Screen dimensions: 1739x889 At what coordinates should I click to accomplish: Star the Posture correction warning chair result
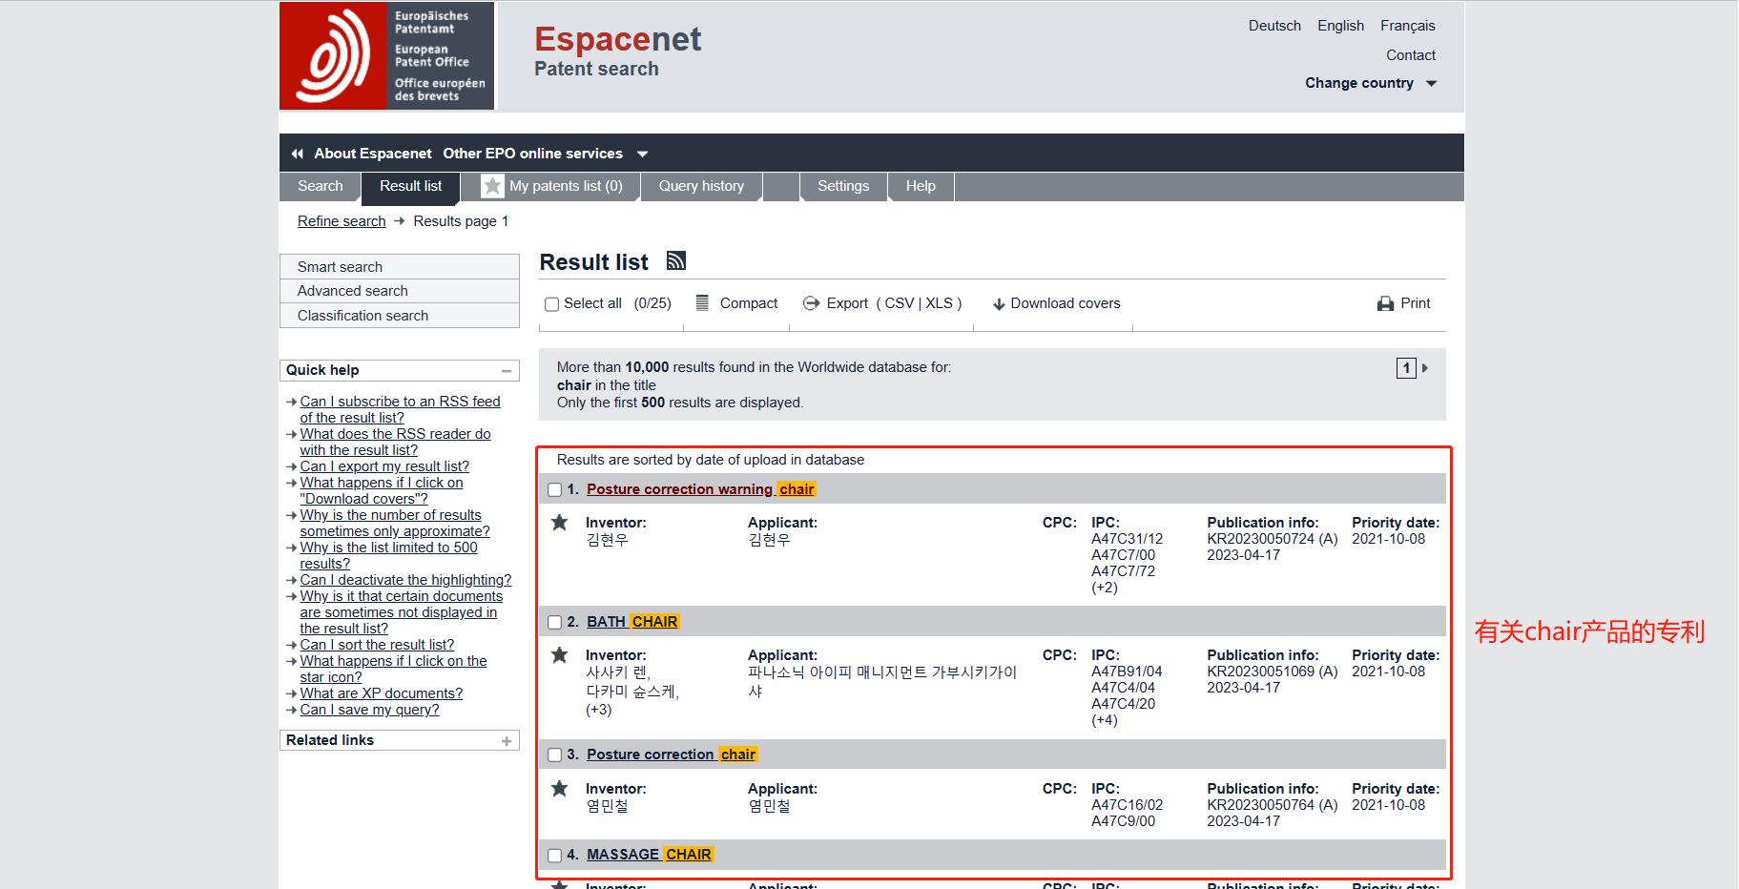(560, 523)
